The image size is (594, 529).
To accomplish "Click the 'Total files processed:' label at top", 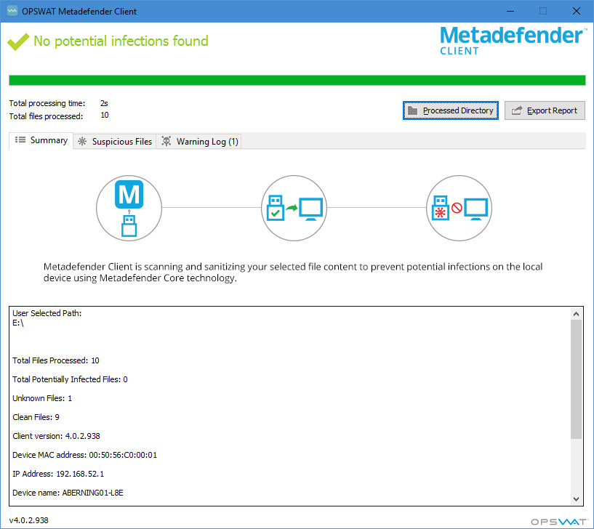I will coord(46,116).
